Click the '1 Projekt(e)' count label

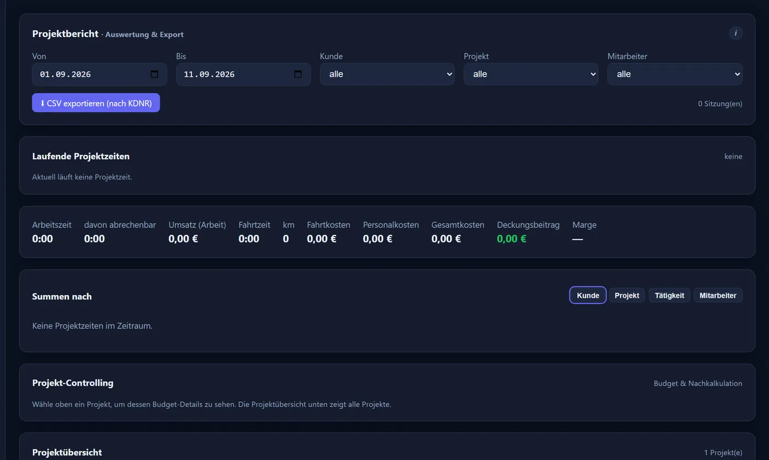pos(723,453)
